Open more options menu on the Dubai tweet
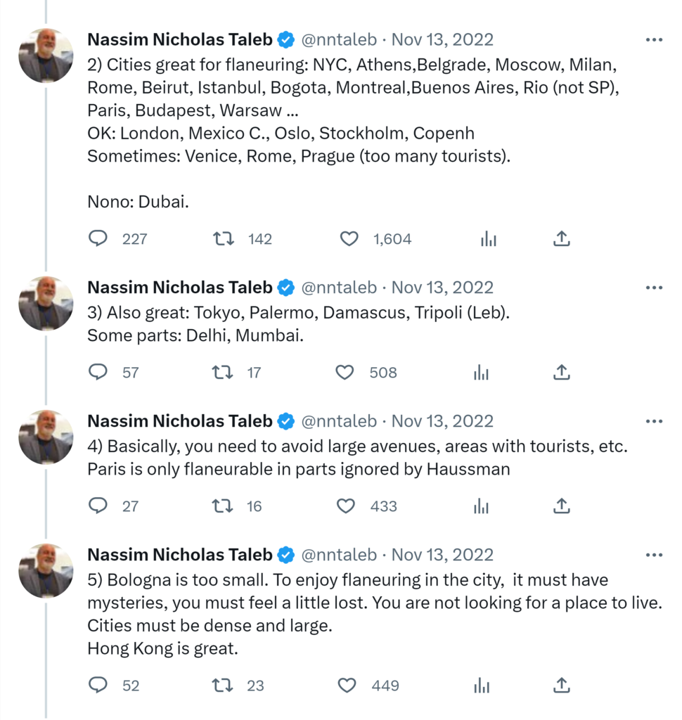The image size is (682, 720). point(654,39)
